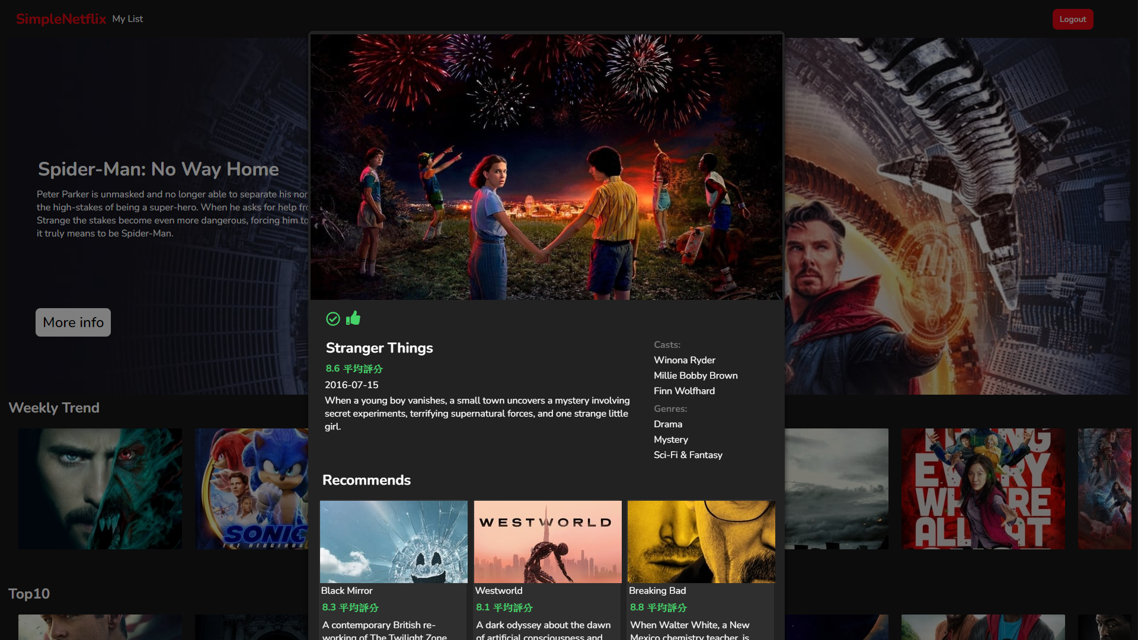The image size is (1138, 640).
Task: Select the Sci-Fi & Fantasy genre
Action: point(688,455)
